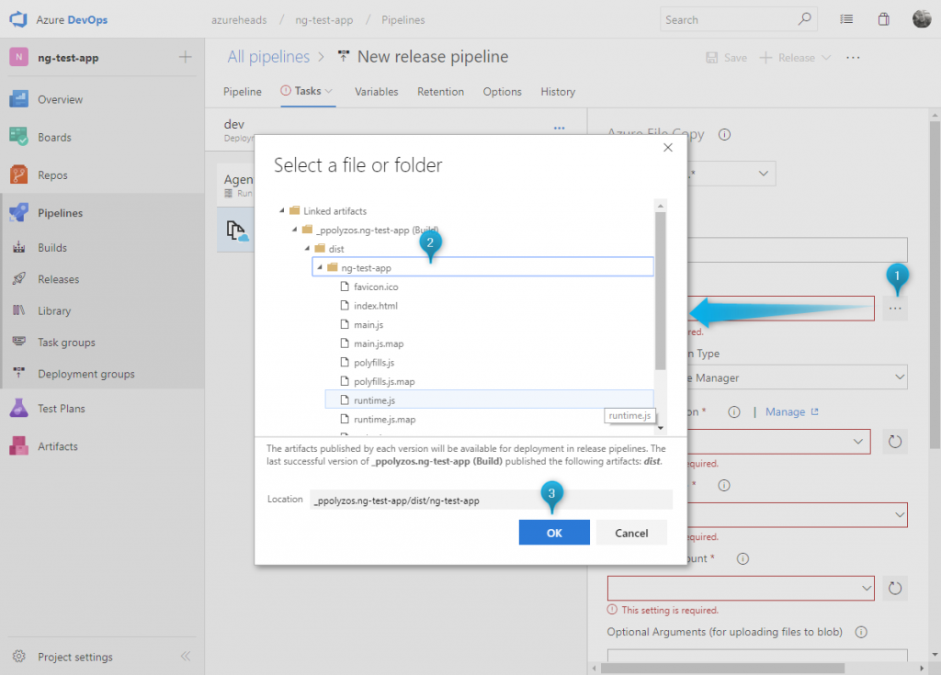941x675 pixels.
Task: Click the top Search input box
Action: tap(728, 19)
